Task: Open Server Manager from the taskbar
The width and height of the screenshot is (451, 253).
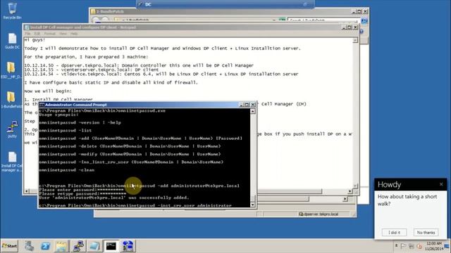Action: (x=29, y=246)
